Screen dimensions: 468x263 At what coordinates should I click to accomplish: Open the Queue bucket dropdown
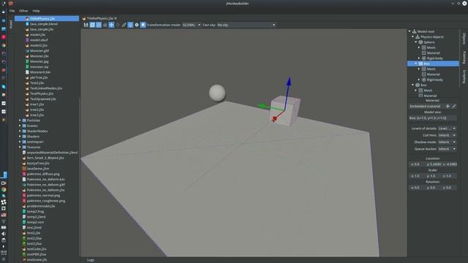447,149
